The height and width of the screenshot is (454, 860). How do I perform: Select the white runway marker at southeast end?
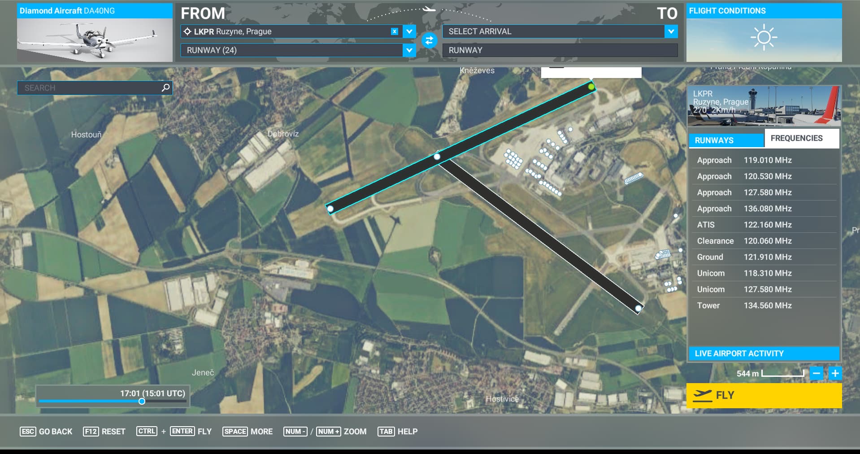click(638, 308)
